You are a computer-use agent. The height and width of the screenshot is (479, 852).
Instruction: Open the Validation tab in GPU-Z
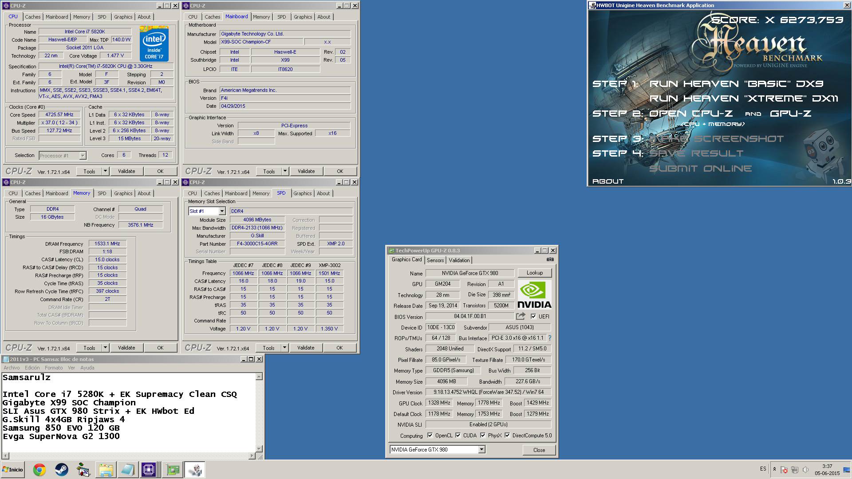click(x=459, y=260)
